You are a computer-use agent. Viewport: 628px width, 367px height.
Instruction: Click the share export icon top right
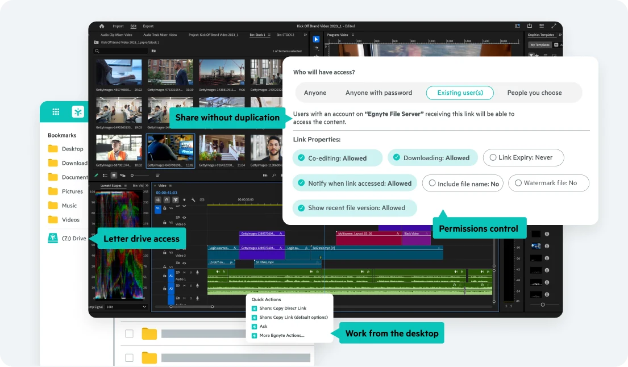tap(530, 26)
